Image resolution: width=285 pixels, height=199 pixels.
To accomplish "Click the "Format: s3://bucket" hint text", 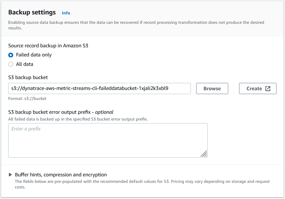I will 27,99.
